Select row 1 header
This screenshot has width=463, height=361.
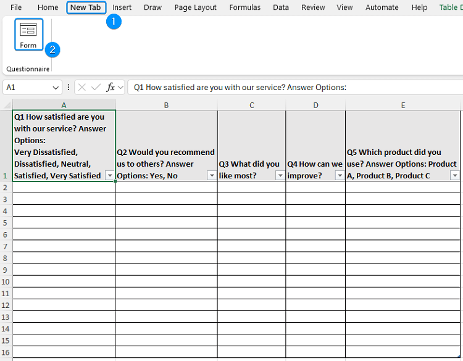pos(6,146)
